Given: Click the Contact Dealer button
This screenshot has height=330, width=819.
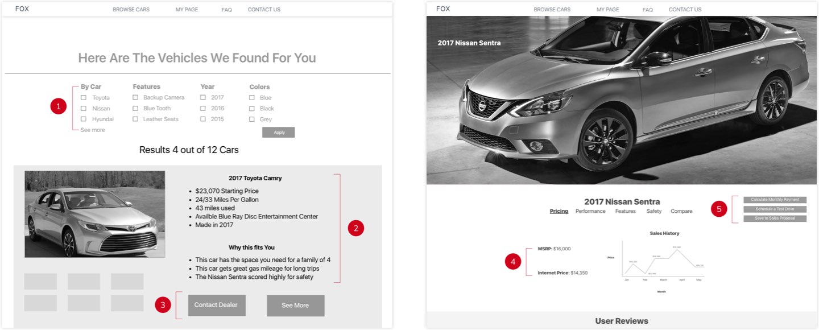Looking at the screenshot, I should coord(217,306).
